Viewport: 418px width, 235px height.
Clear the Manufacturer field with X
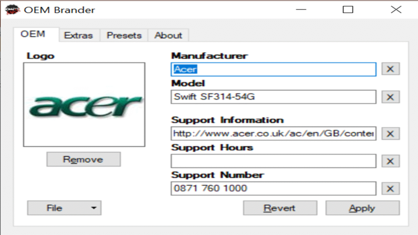click(390, 69)
